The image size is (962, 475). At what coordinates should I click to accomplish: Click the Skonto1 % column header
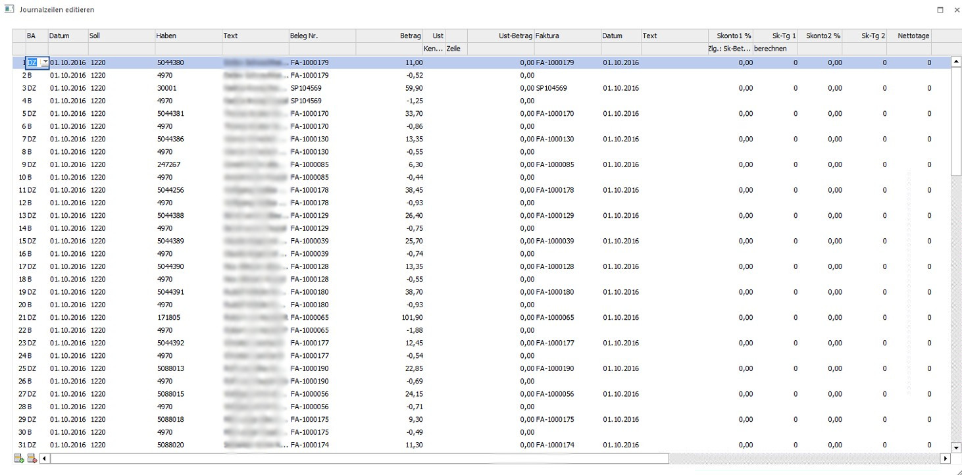[x=730, y=36]
